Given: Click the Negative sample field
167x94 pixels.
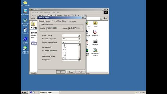Looking at the screenshot, I should 75,28.
